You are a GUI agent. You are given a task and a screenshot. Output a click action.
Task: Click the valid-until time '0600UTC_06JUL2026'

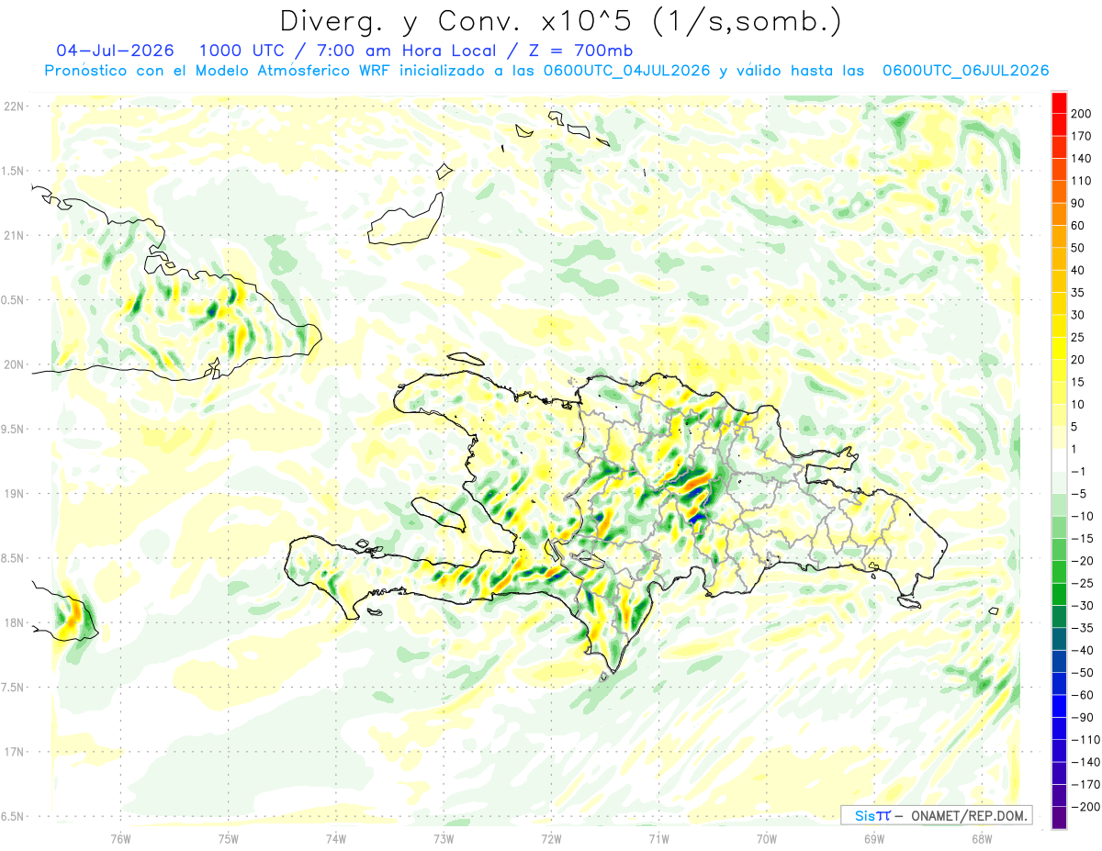(x=965, y=71)
